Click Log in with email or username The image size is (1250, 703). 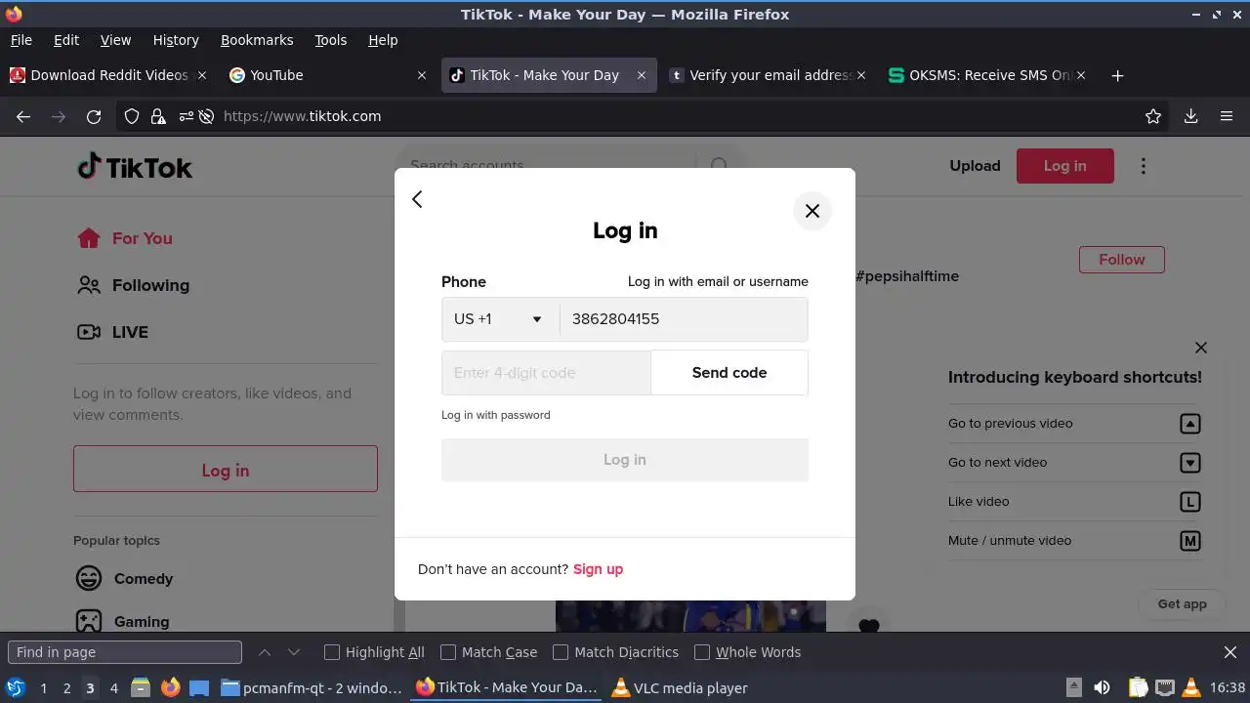pos(718,281)
